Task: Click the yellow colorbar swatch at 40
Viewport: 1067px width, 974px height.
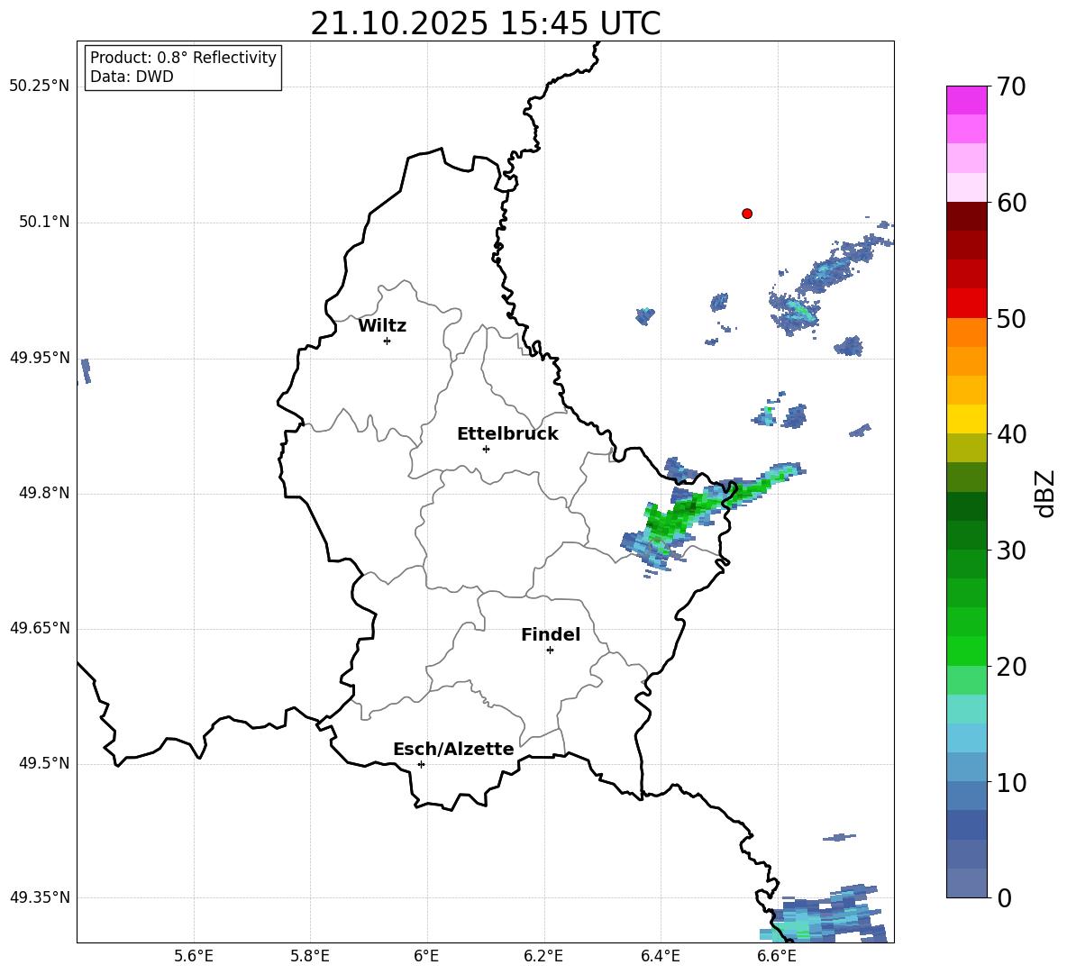Action: click(x=966, y=419)
